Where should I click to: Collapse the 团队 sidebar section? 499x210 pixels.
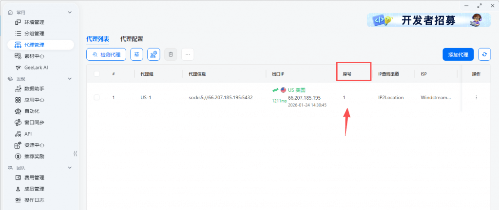point(70,168)
